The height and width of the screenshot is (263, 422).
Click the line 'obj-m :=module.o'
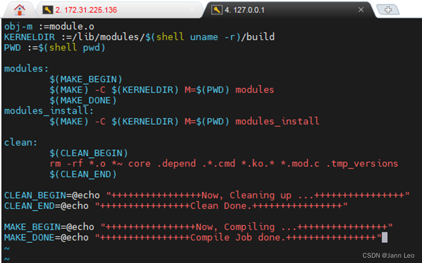[x=49, y=27]
